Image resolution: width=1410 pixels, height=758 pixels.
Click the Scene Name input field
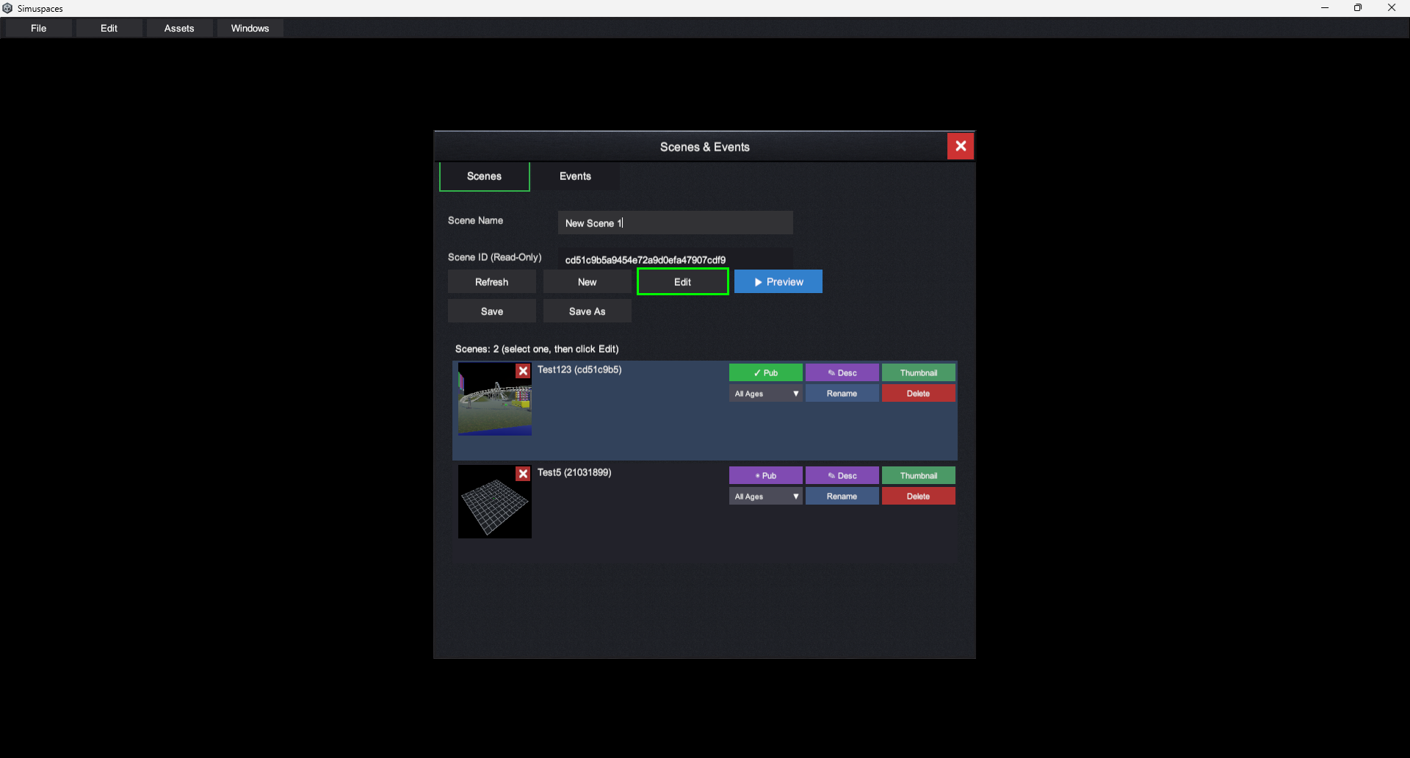click(676, 223)
